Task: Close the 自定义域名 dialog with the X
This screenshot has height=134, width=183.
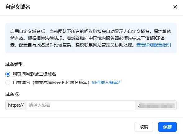Action: [175, 7]
